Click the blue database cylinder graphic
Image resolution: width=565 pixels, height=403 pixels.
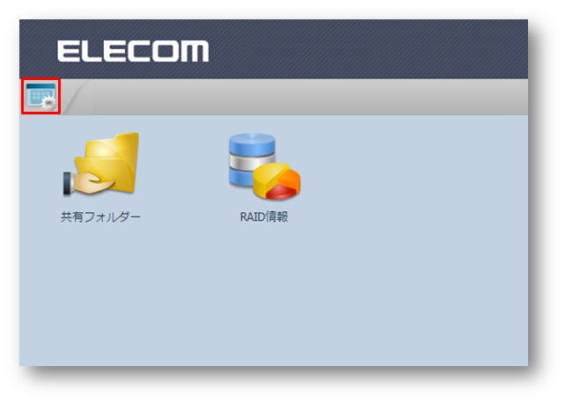pos(253,144)
